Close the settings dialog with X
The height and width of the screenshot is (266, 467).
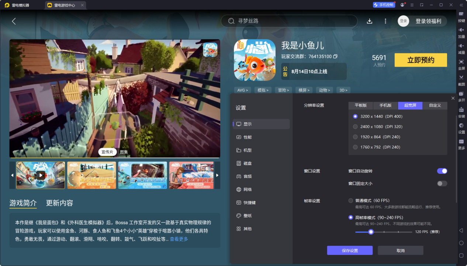tap(453, 98)
